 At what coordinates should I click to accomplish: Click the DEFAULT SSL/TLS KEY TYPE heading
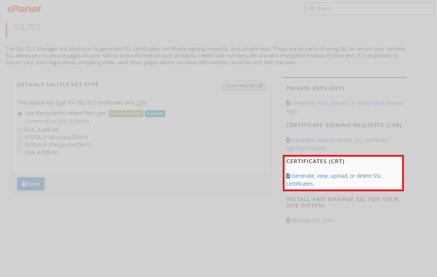[58, 85]
